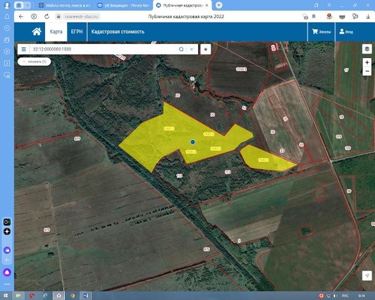Click the Вход login button
375x300 pixels.
coord(346,32)
